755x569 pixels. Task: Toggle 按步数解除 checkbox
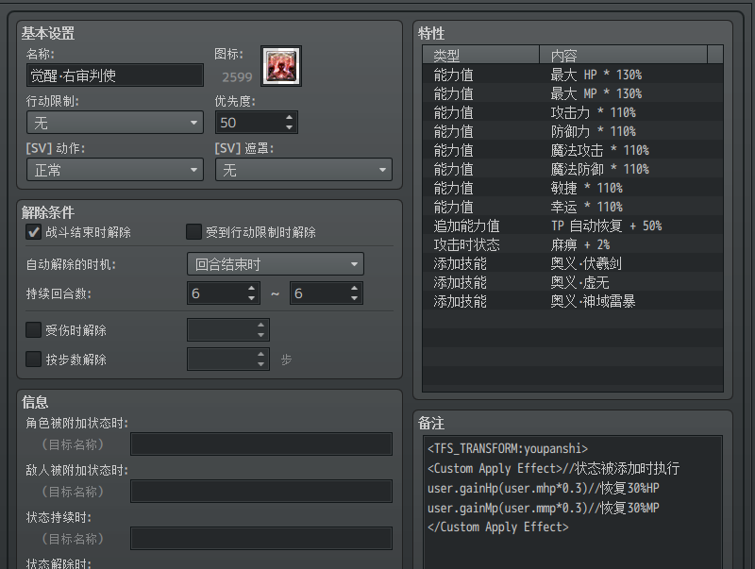34,360
